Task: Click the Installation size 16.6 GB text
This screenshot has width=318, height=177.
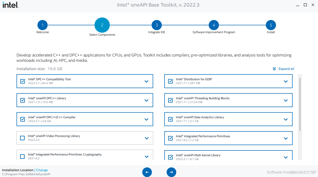Action: point(39,69)
